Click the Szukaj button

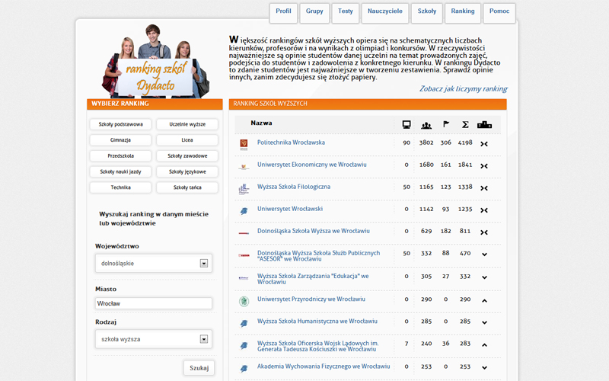click(199, 368)
